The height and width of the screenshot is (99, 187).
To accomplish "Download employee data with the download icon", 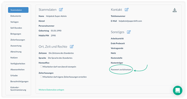I will coord(174,10).
